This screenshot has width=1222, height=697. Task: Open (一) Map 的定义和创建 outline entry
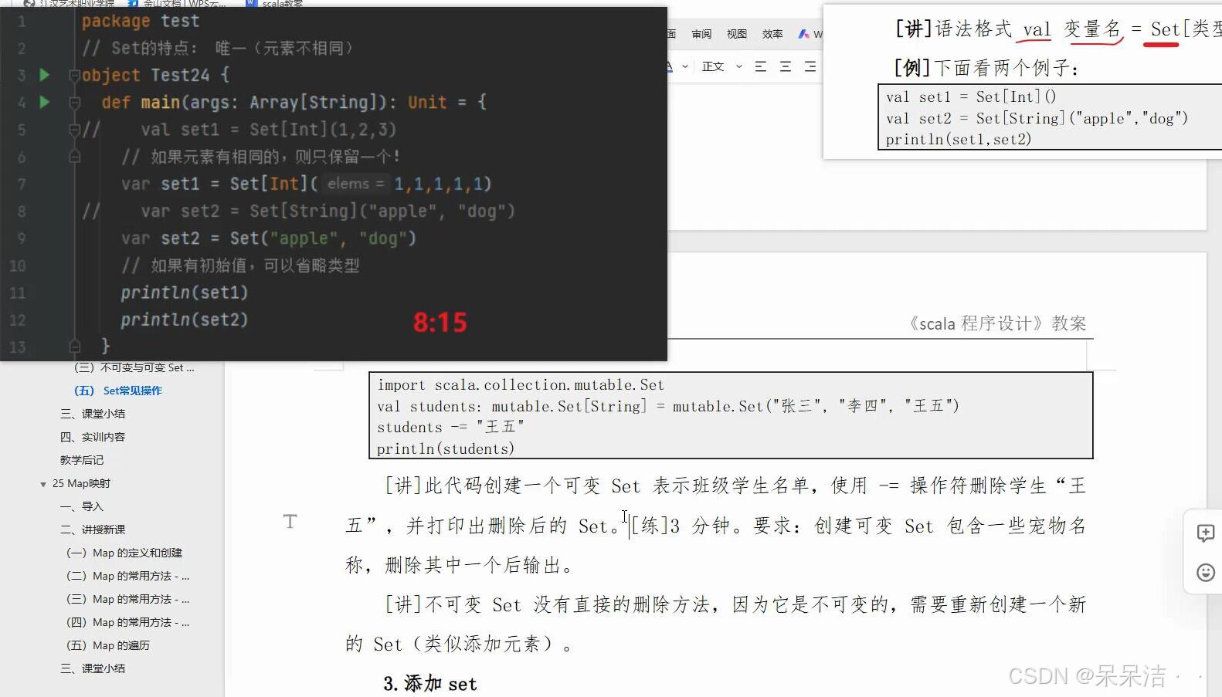pos(124,553)
